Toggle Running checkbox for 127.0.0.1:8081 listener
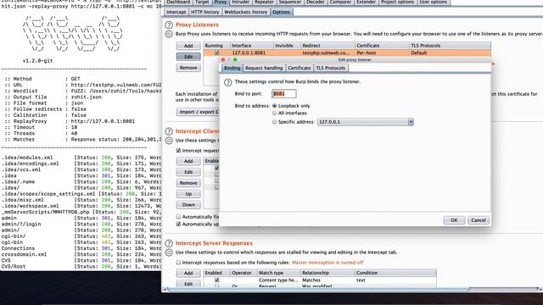Viewport: 543px width, 305px height. click(217, 53)
